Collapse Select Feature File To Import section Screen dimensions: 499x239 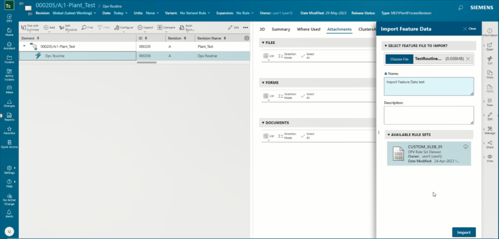click(x=386, y=46)
